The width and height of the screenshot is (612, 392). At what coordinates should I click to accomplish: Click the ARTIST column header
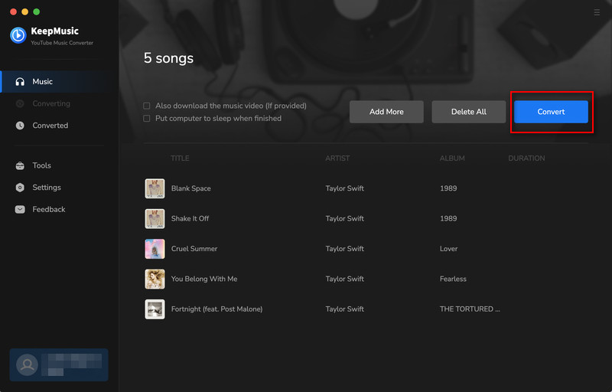click(337, 158)
